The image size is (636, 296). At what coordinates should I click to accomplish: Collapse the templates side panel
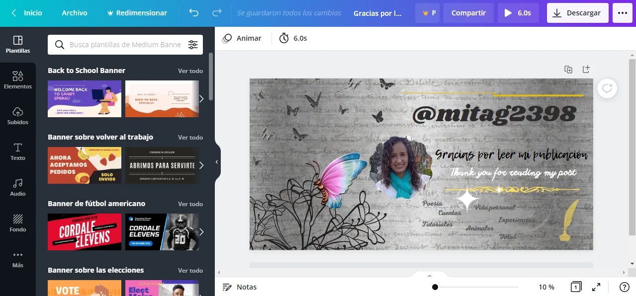[x=217, y=162]
